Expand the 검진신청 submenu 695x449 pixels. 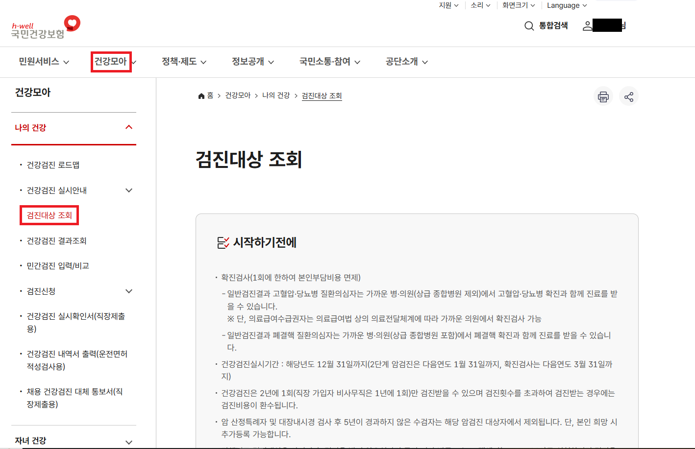(129, 290)
